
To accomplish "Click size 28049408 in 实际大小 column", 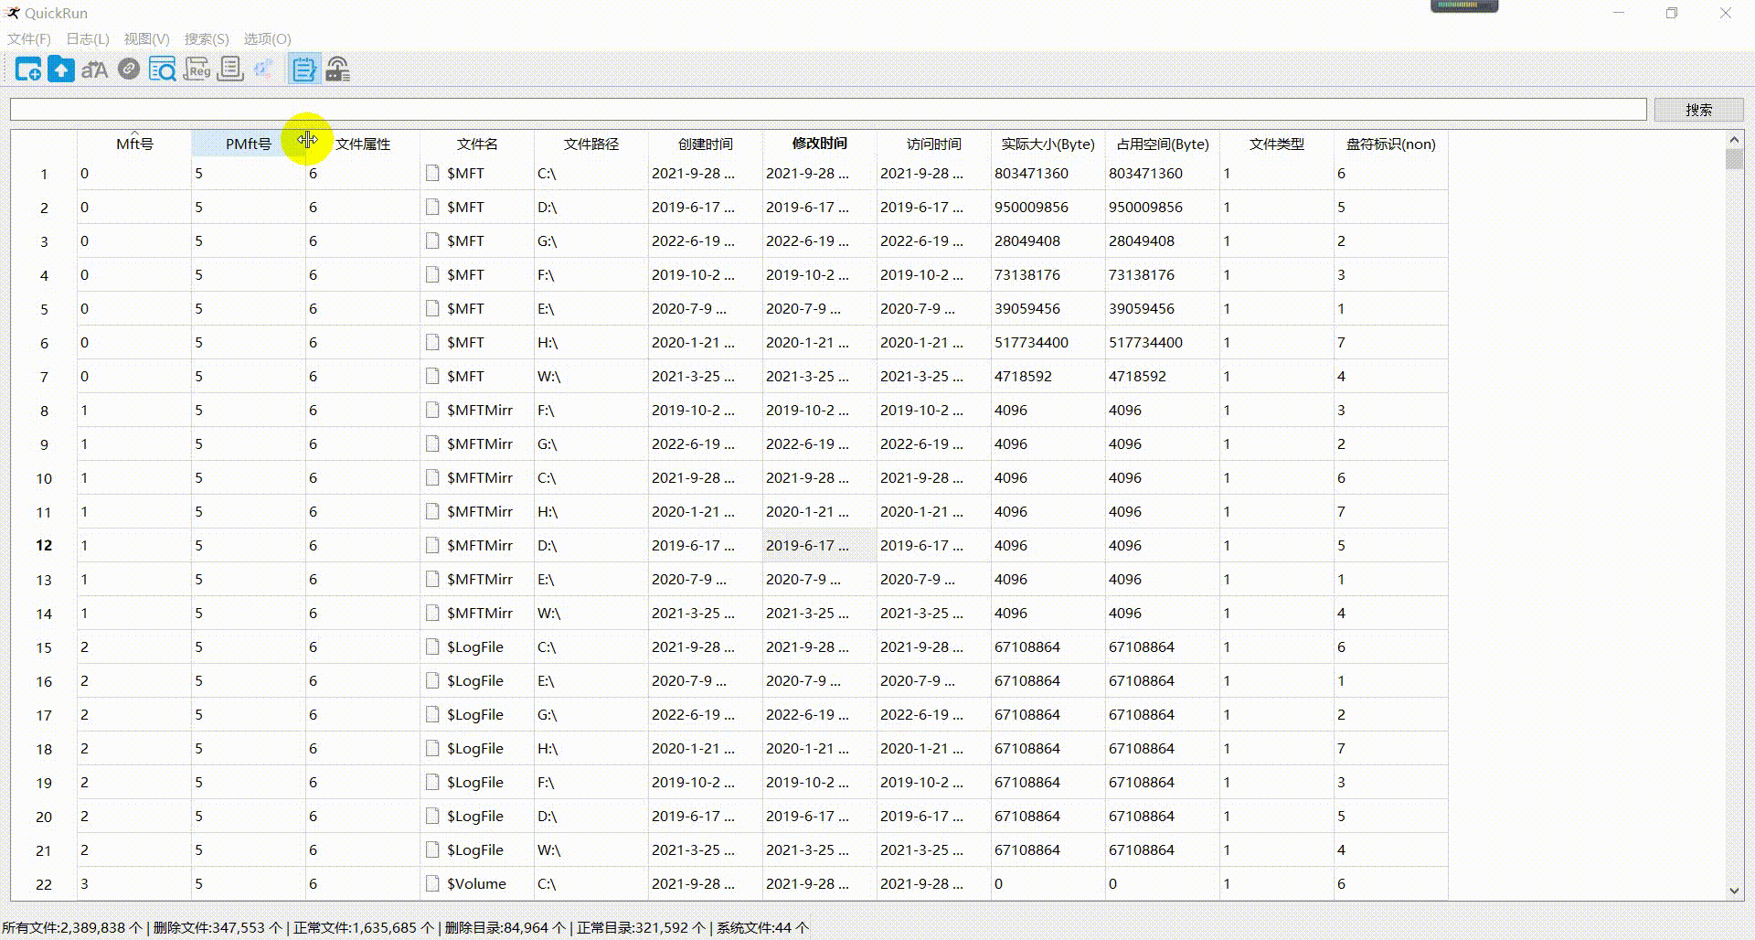I will click(x=1048, y=240).
